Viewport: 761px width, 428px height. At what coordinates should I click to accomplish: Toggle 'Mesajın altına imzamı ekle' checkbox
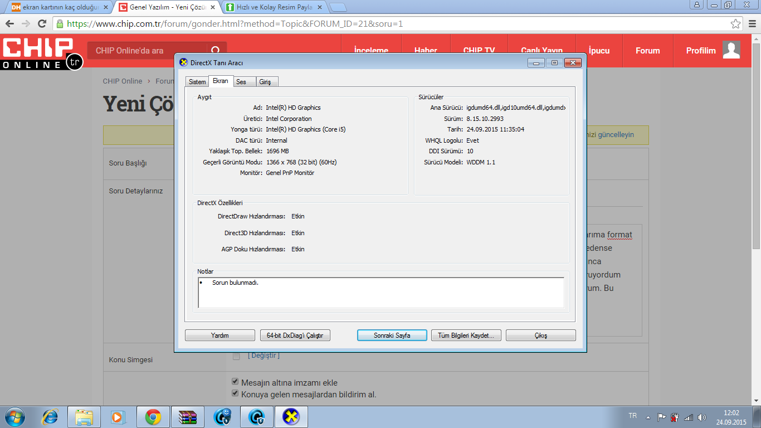coord(235,382)
